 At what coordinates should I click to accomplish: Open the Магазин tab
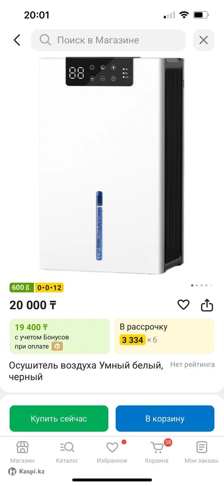point(22,452)
